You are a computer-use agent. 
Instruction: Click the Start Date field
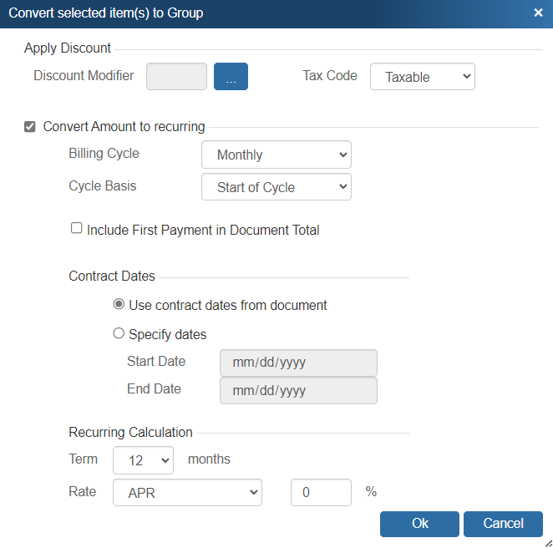(297, 363)
